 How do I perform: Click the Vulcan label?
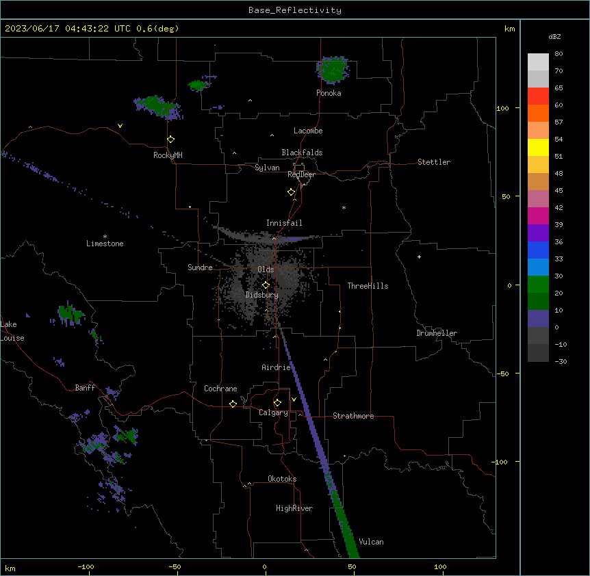(372, 542)
